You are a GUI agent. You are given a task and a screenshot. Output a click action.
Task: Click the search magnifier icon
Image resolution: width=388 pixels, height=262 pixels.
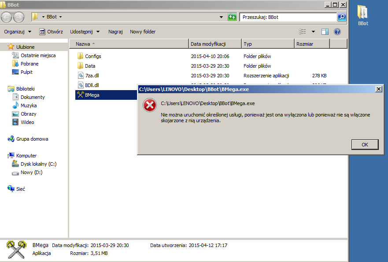click(342, 17)
